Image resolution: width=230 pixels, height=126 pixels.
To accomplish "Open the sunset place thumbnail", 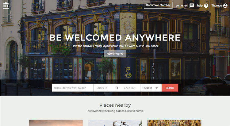I will point(56,123).
